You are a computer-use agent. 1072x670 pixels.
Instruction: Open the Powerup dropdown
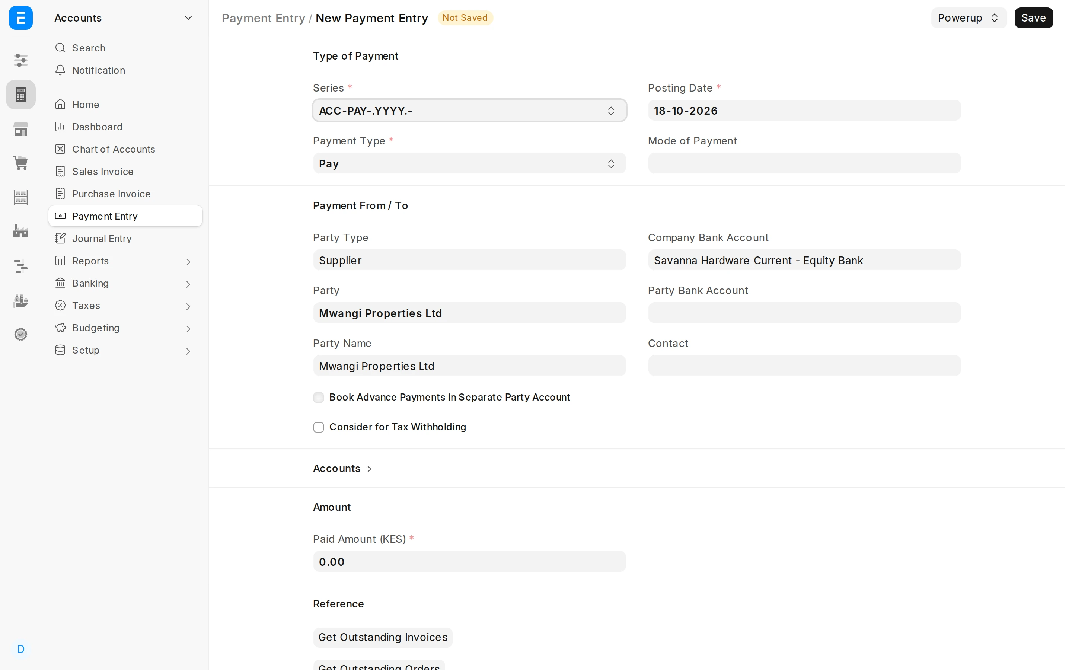(x=969, y=18)
